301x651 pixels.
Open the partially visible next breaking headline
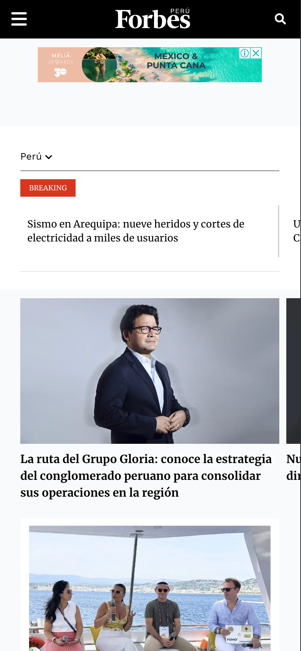[297, 231]
